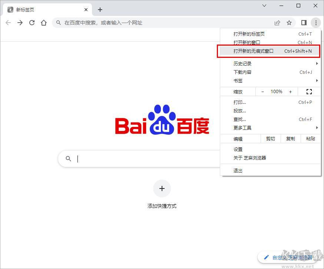The width and height of the screenshot is (324, 269).
Task: Expand the 书签 submenu
Action: point(271,81)
